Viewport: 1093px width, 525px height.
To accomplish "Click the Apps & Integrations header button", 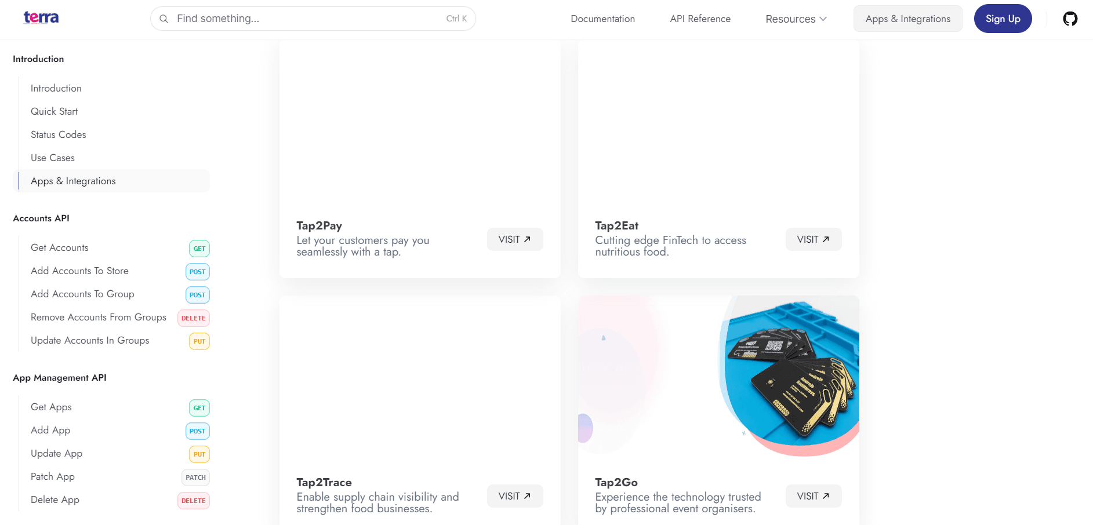I will pos(907,19).
